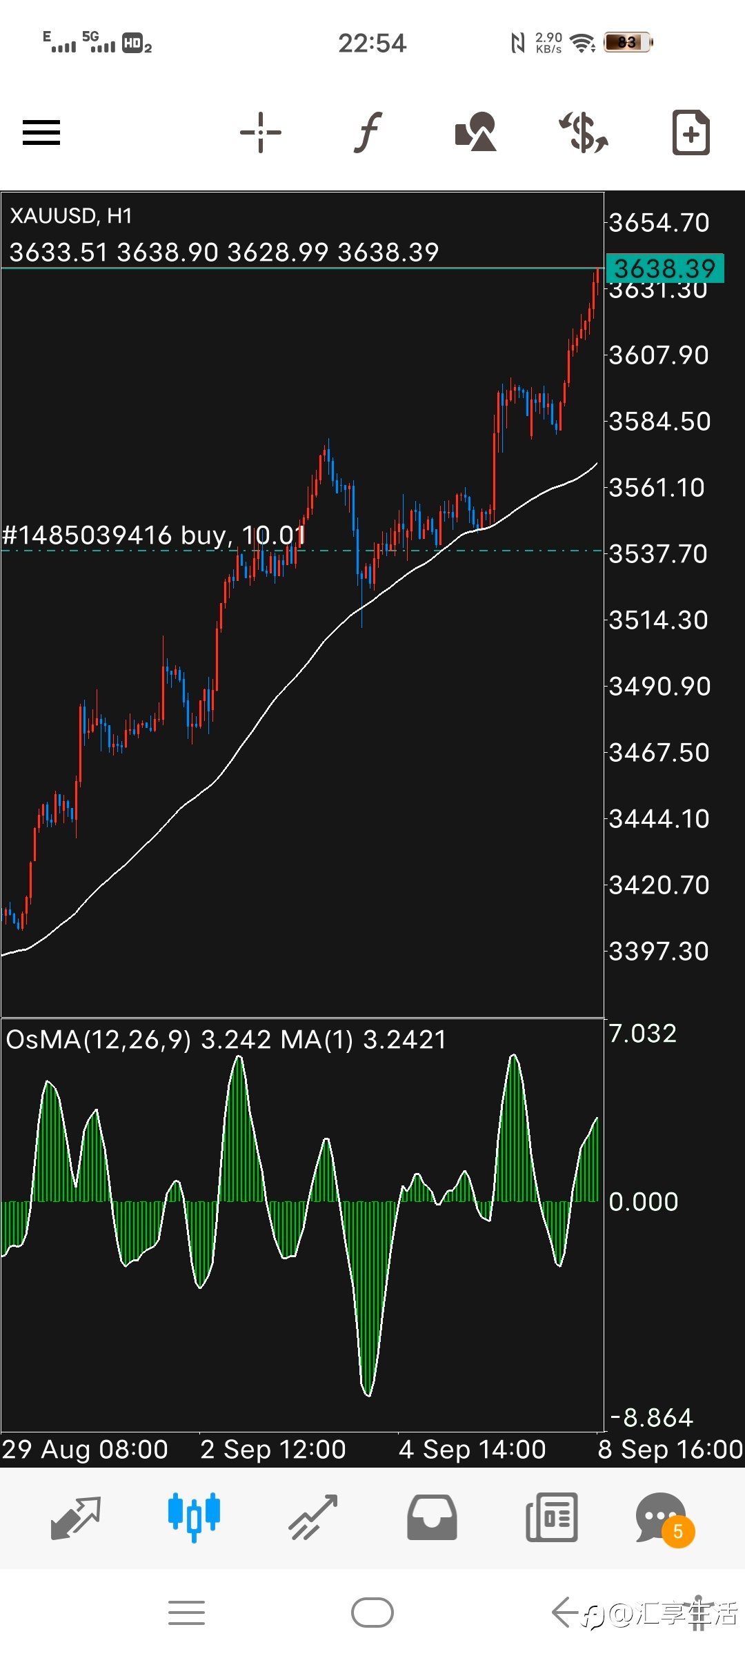Open the drawing objects shapes tool
Image resolution: width=745 pixels, height=1656 pixels.
[x=475, y=132]
